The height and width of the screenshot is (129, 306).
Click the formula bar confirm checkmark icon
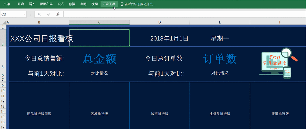point(48,14)
